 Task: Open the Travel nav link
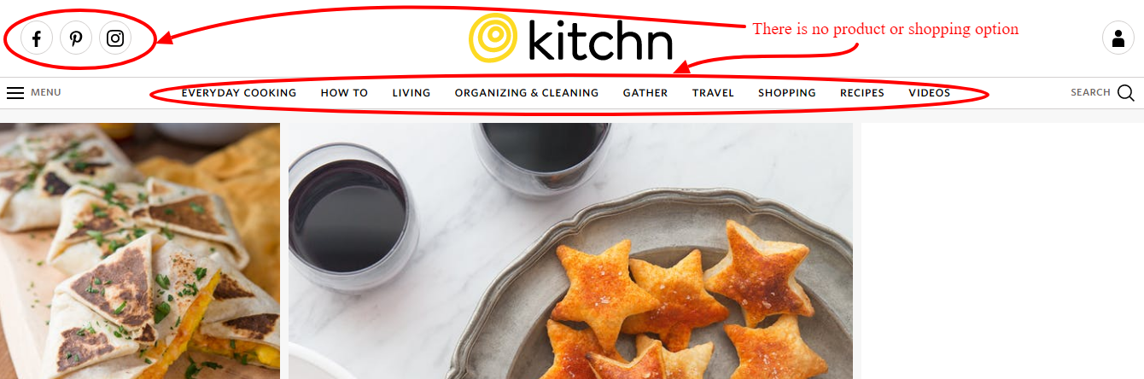pos(713,93)
